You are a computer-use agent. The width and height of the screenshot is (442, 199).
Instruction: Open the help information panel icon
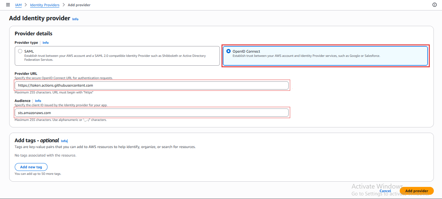(434, 5)
